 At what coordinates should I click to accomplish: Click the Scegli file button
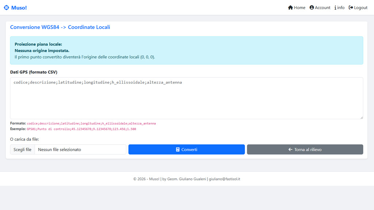click(x=22, y=149)
